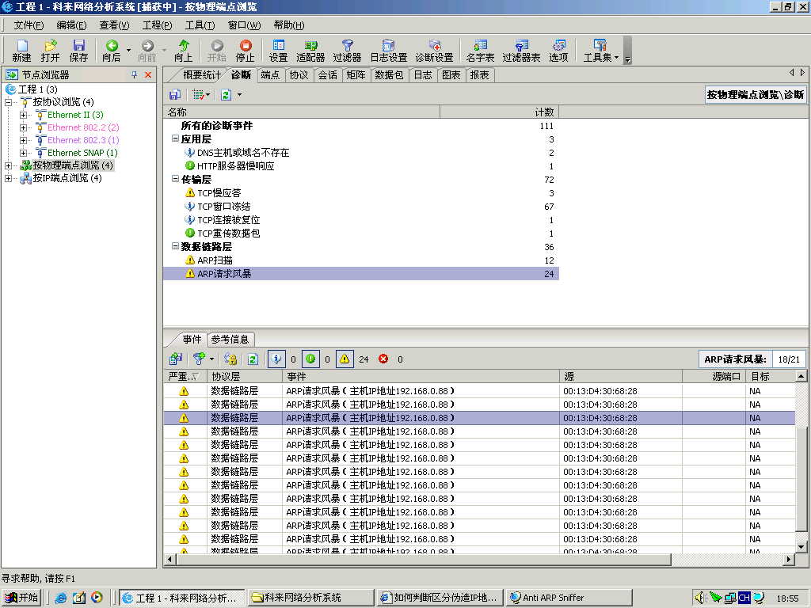
Task: Click the Save (保存) toolbar icon
Action: [79, 51]
